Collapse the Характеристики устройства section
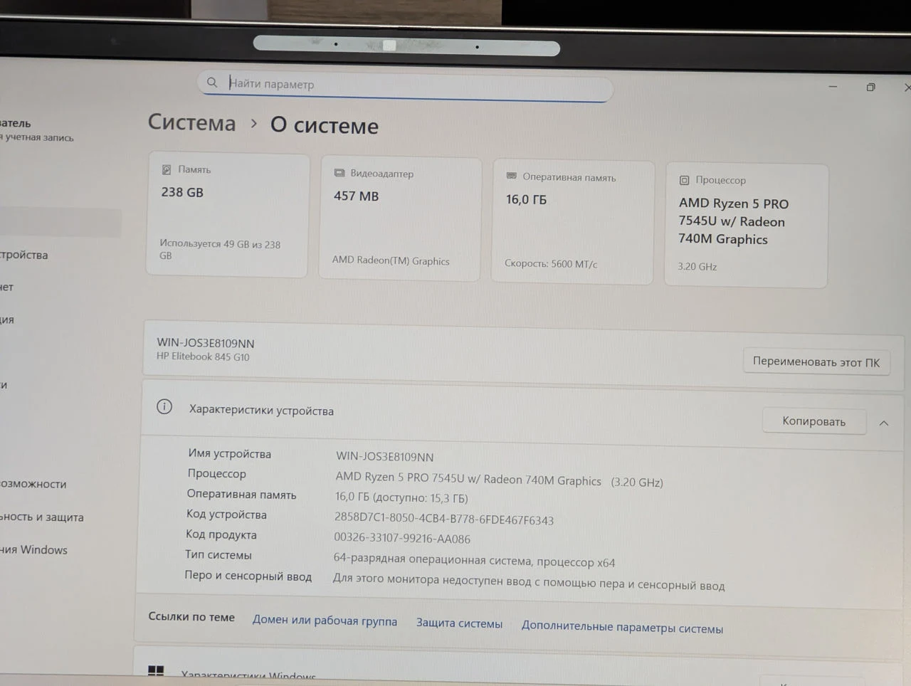The image size is (911, 686). tap(884, 423)
